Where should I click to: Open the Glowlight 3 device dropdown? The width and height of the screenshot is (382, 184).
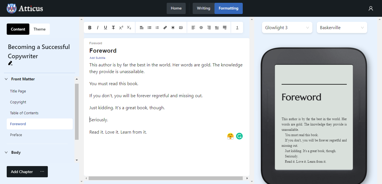(287, 27)
